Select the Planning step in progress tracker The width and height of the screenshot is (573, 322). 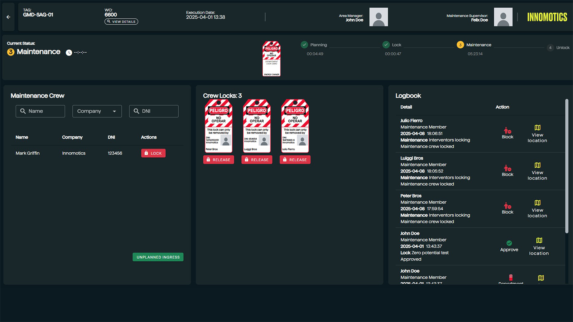pos(304,45)
